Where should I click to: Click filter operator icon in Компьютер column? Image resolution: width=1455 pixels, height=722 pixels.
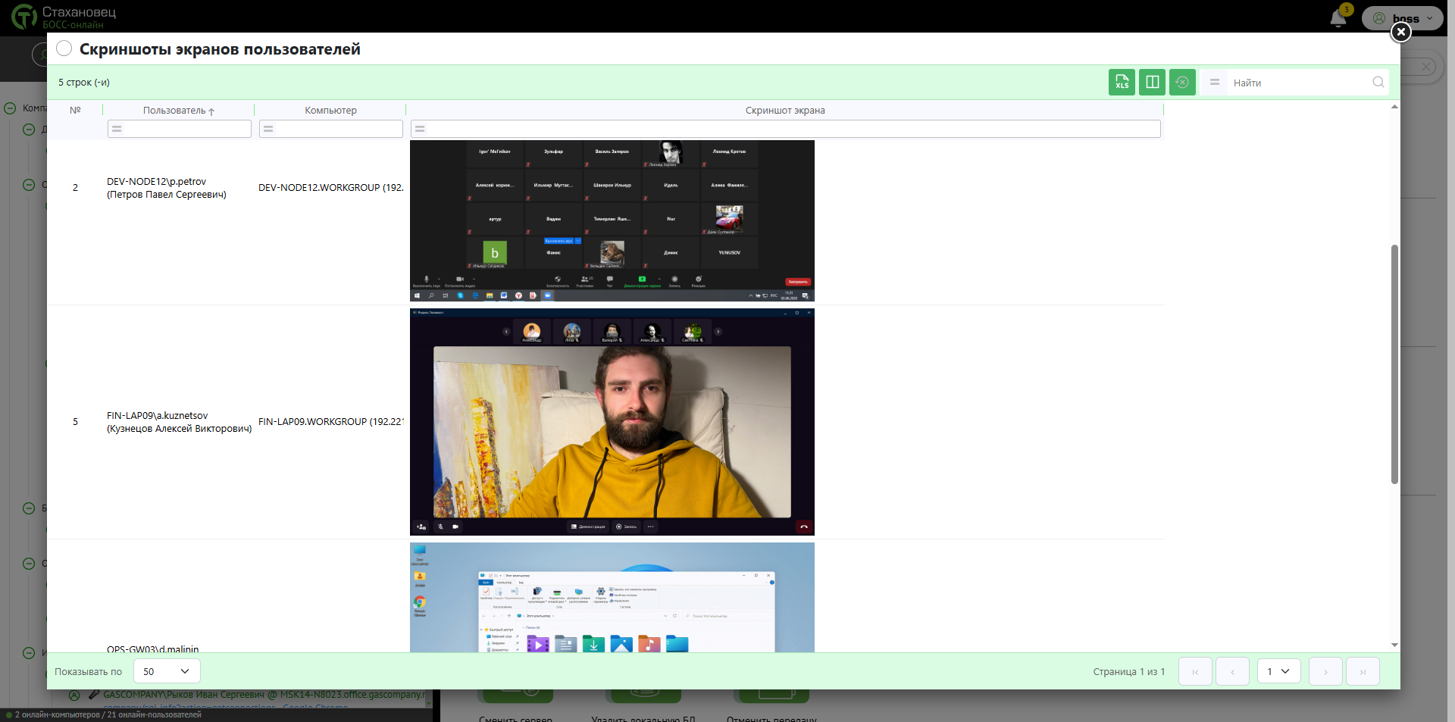(x=268, y=130)
